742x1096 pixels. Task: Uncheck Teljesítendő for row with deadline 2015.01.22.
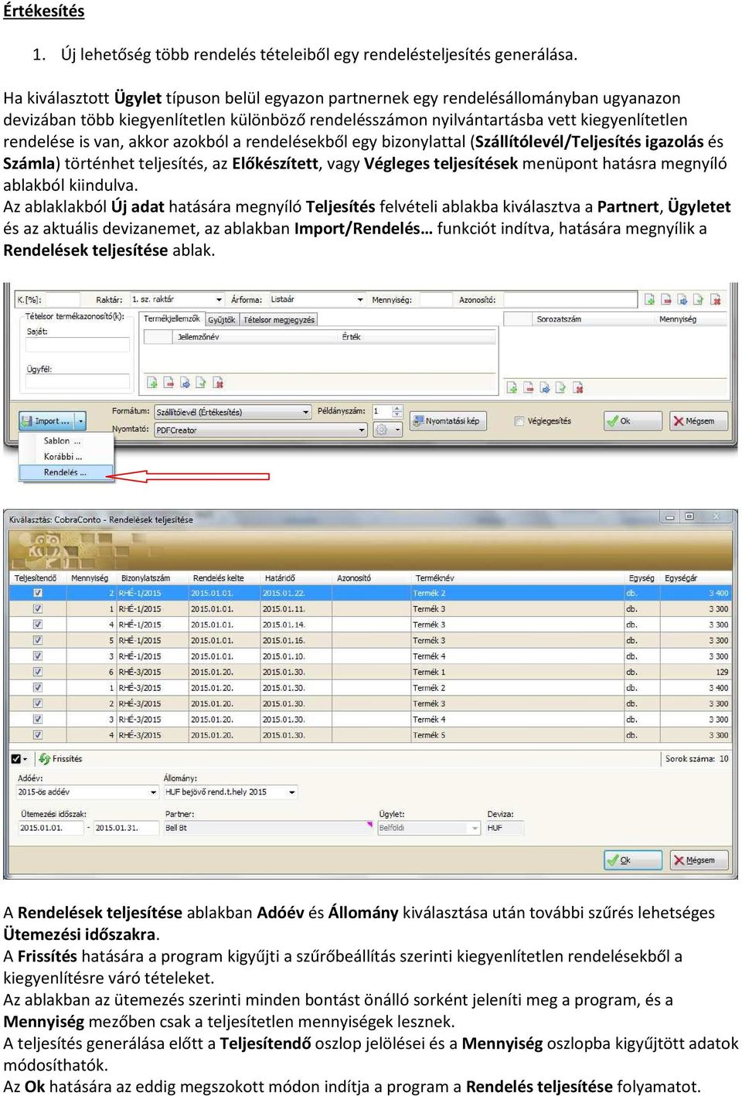point(38,593)
